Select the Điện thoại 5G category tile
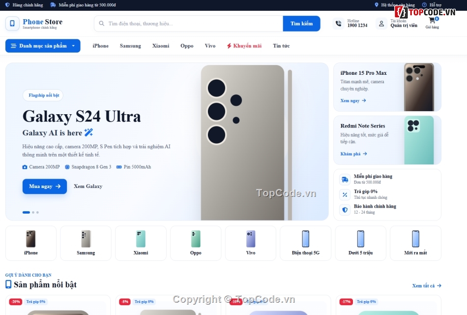Image resolution: width=467 pixels, height=315 pixels. click(x=306, y=243)
